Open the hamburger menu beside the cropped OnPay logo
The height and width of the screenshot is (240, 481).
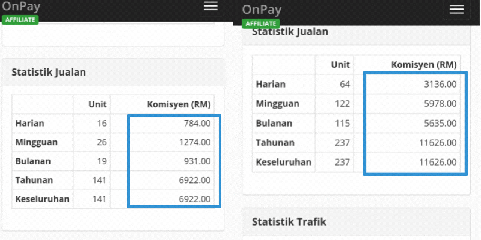coord(210,6)
